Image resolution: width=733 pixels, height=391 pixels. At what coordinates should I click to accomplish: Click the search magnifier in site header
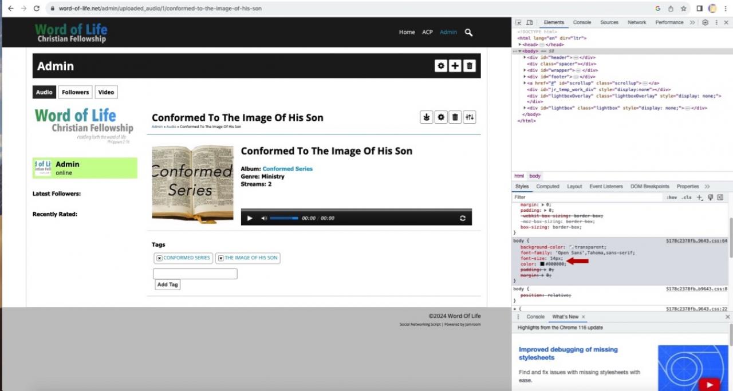468,33
